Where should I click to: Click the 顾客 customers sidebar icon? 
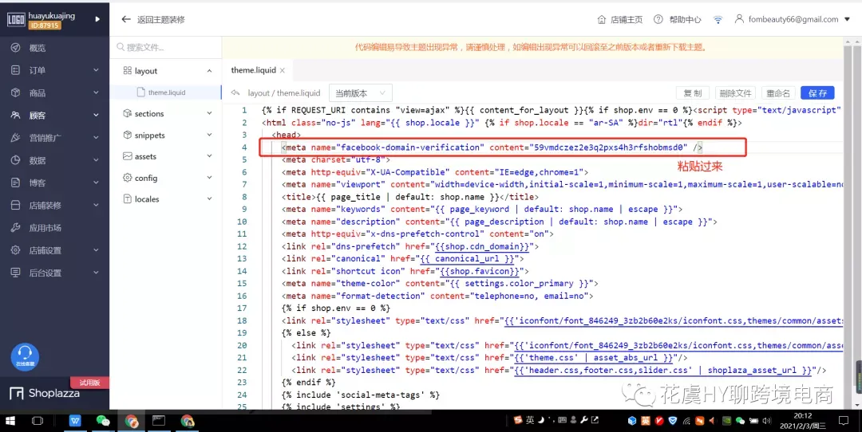tap(15, 116)
